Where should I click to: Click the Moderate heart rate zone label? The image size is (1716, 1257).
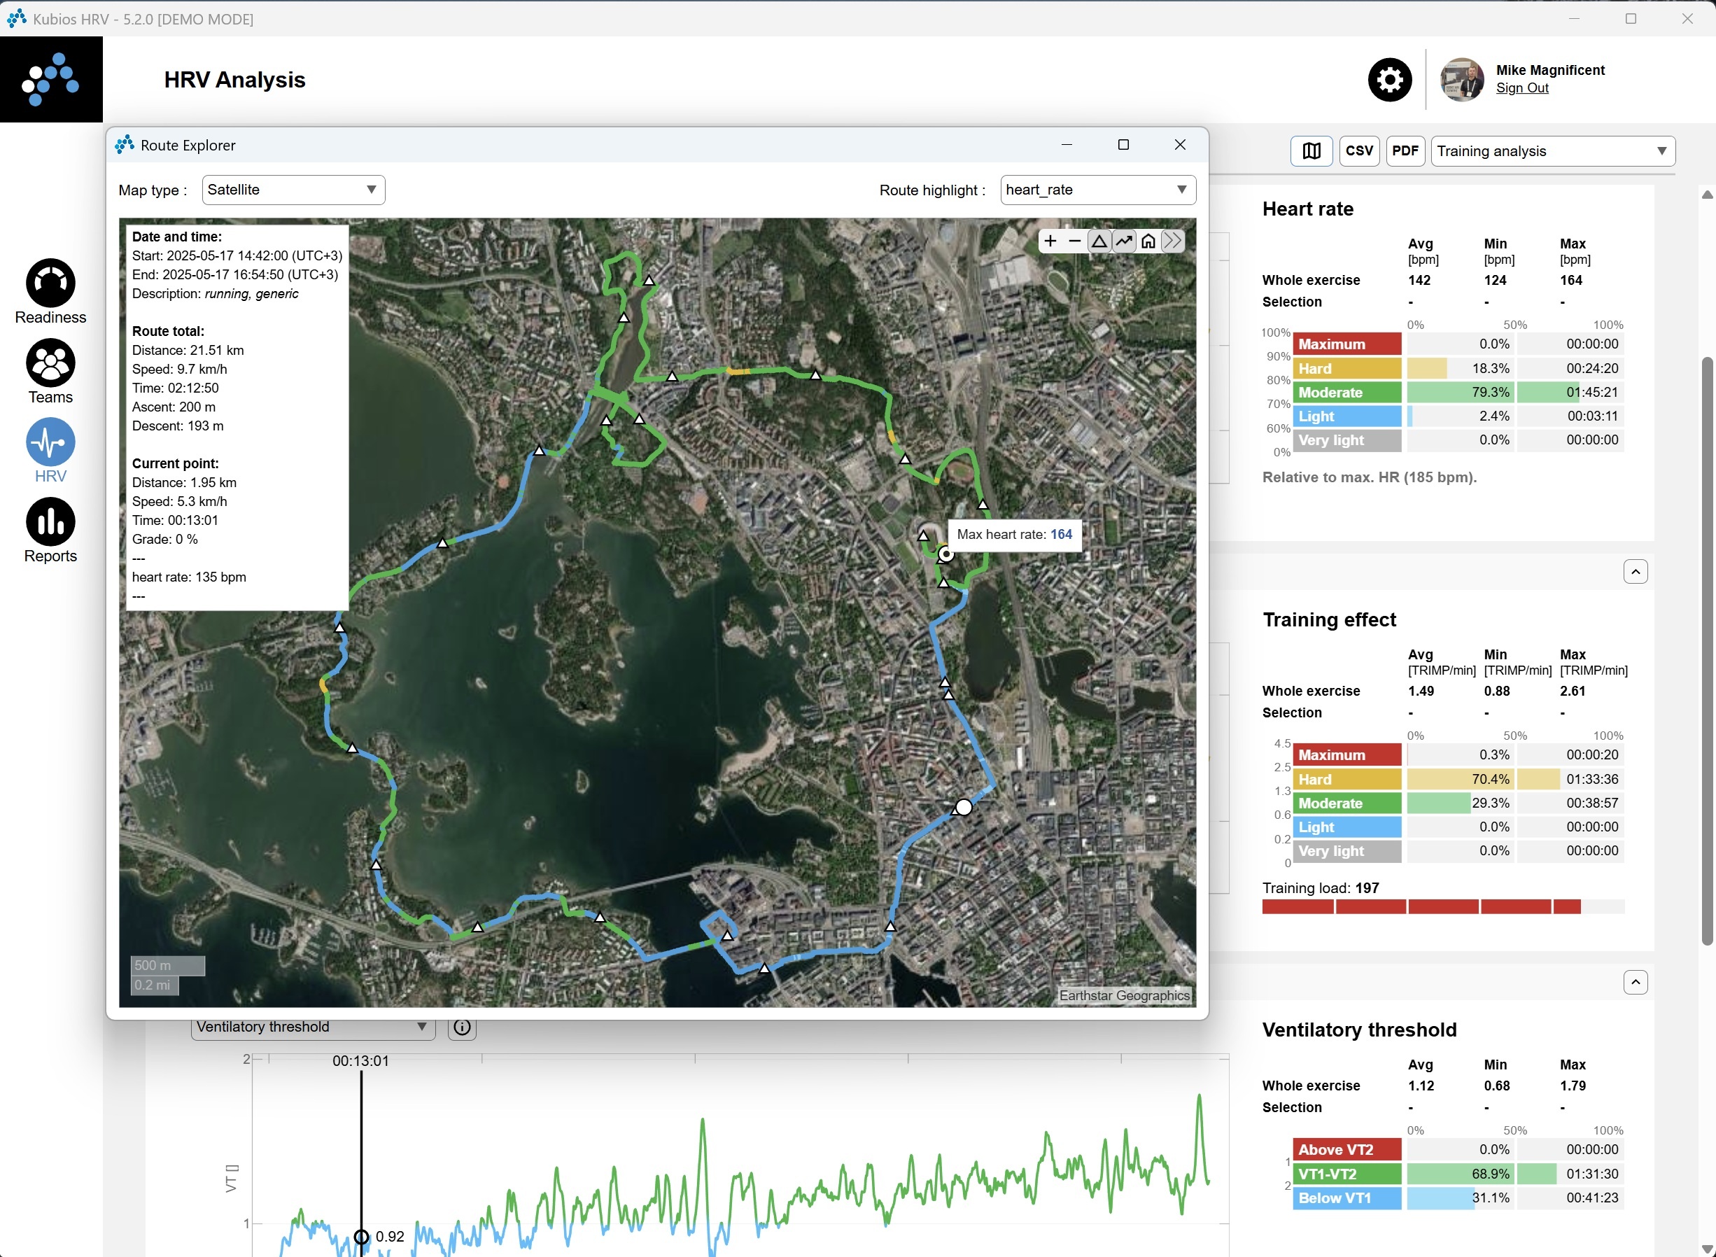point(1346,393)
